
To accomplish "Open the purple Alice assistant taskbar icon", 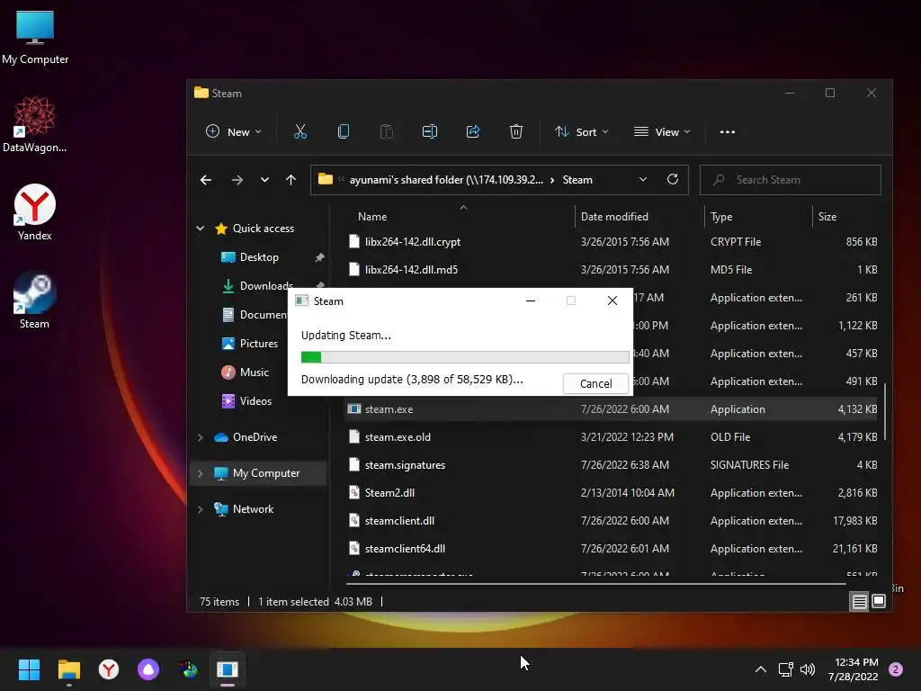I will (x=148, y=669).
